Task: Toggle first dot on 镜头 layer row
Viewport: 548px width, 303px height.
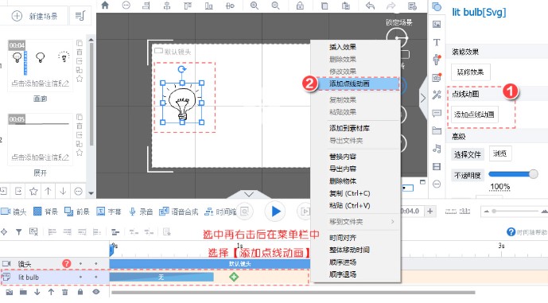Action: 81,263
